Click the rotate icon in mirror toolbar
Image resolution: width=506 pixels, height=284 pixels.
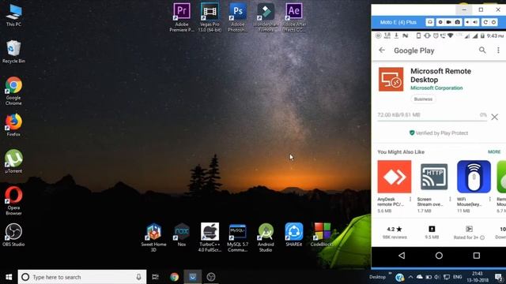pyautogui.click(x=485, y=22)
